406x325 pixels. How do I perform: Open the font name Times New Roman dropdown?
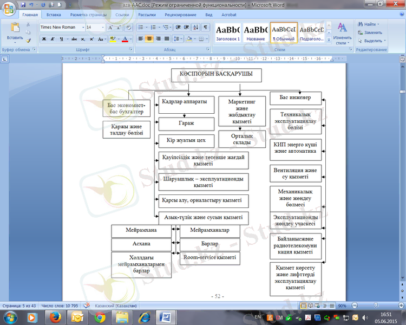[83, 27]
